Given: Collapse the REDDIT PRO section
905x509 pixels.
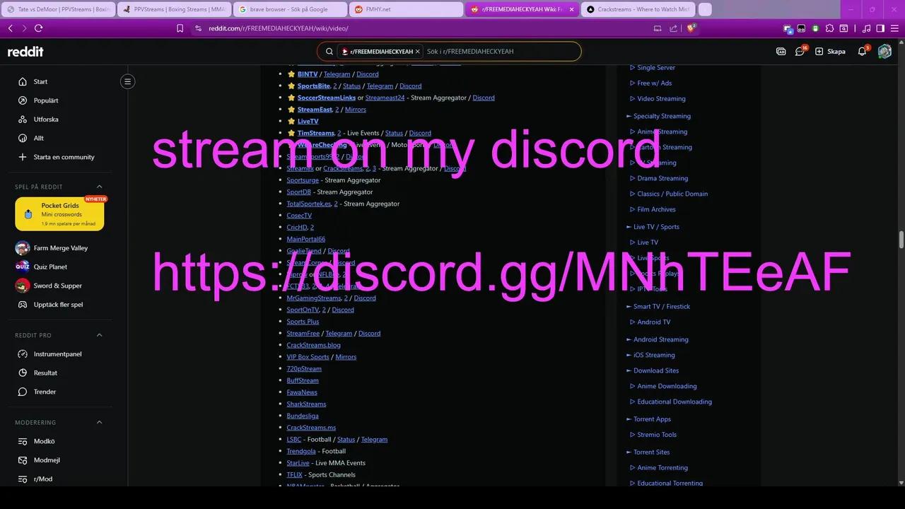Looking at the screenshot, I should [99, 335].
